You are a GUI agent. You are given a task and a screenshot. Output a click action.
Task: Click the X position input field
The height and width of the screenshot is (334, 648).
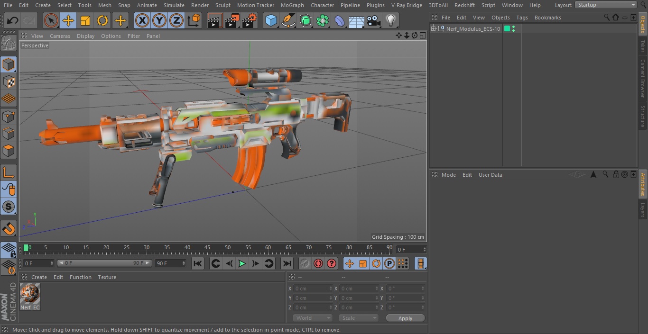point(313,289)
